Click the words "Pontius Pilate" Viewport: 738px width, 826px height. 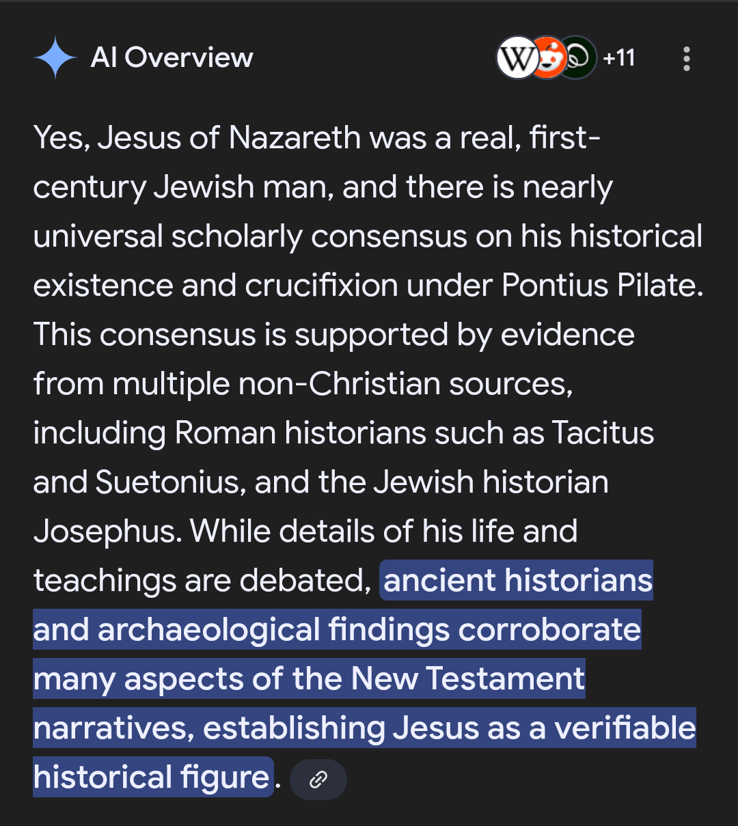coord(602,286)
